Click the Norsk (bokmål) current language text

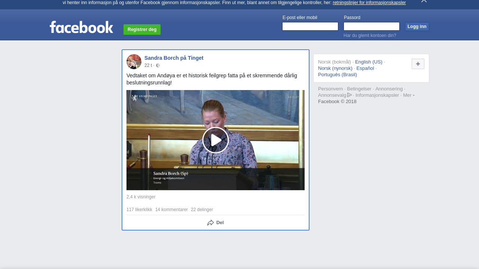pos(335,62)
